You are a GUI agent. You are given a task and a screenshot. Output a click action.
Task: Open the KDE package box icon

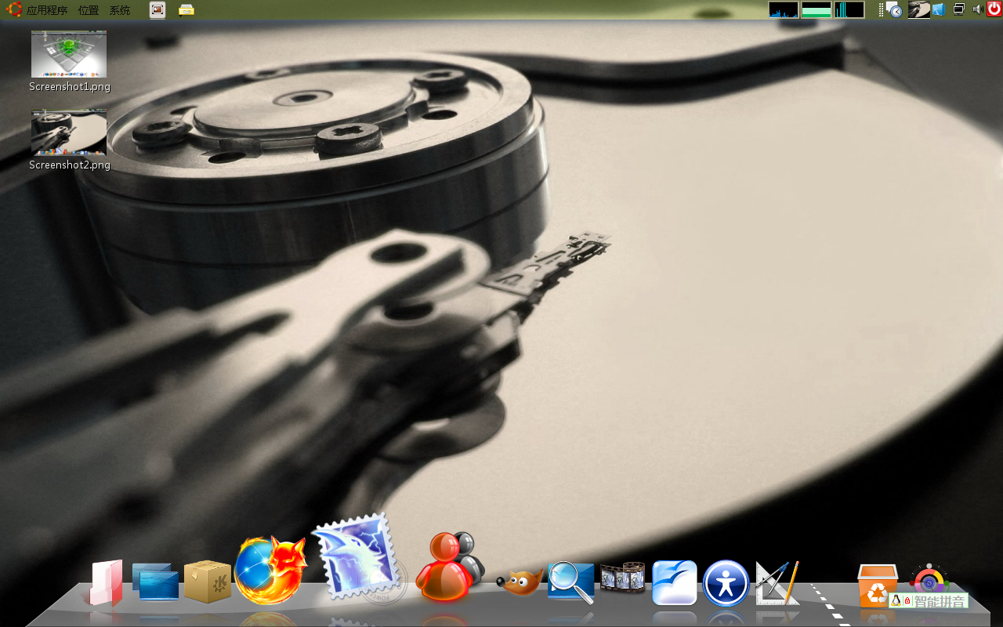pos(208,582)
